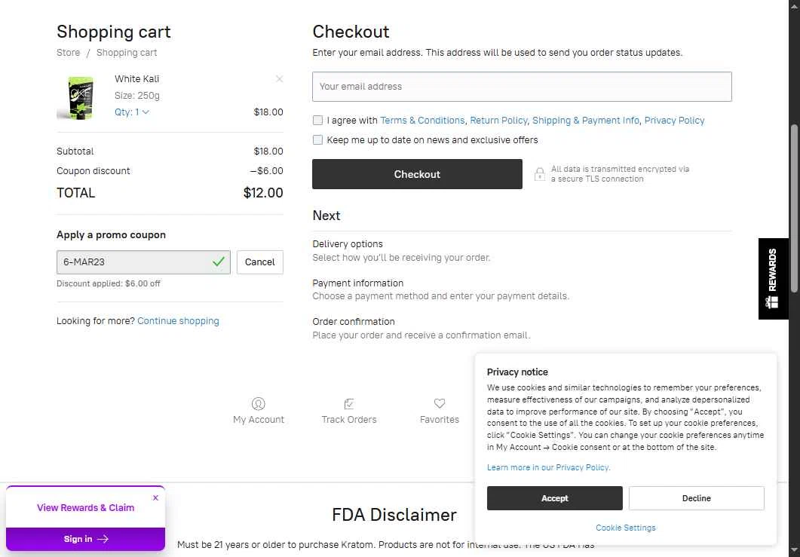The height and width of the screenshot is (557, 800).
Task: Click the dark Checkout button
Action: pyautogui.click(x=417, y=174)
